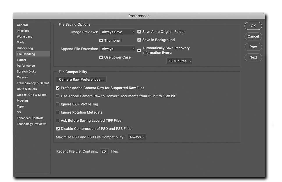Change the recovery save interval from 15 Minutes
Viewport: 282px width, 182px height.
click(179, 61)
